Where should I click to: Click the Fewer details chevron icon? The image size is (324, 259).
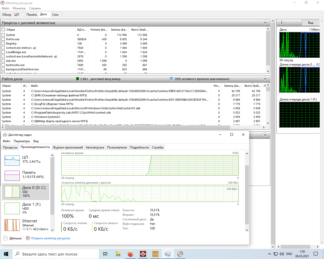[x=6, y=238]
